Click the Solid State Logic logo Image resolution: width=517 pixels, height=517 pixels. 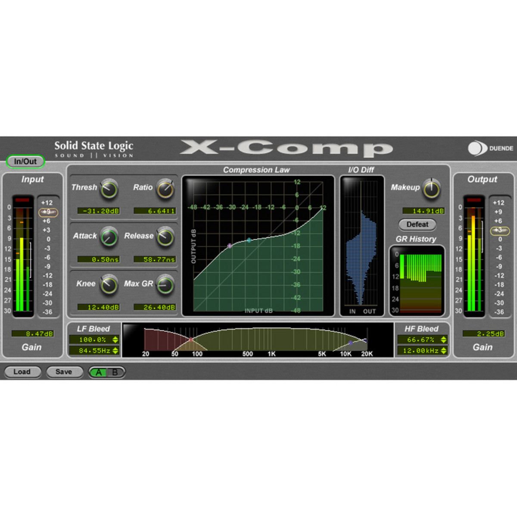94,149
